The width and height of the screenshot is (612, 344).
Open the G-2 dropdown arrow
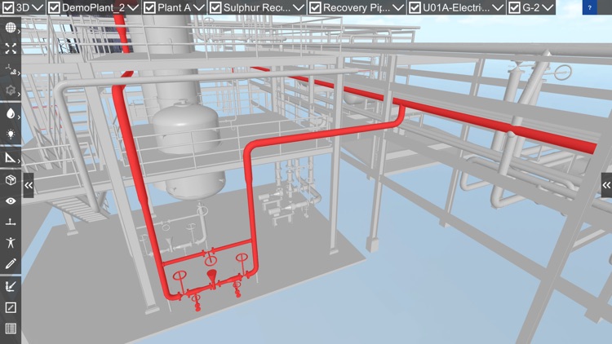click(x=548, y=7)
